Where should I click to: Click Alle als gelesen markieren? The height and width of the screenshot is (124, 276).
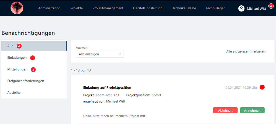click(246, 51)
